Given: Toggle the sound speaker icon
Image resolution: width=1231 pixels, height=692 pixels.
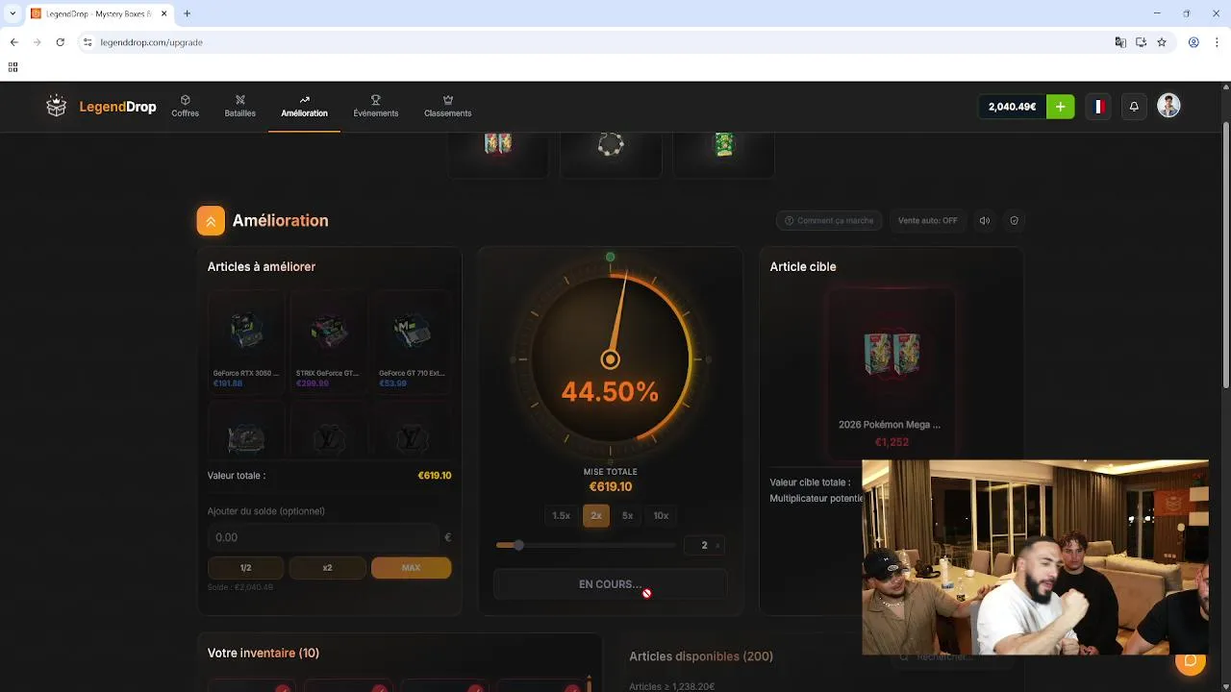Looking at the screenshot, I should pos(985,220).
